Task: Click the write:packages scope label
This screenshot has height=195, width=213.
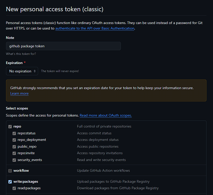Action: click(26, 181)
